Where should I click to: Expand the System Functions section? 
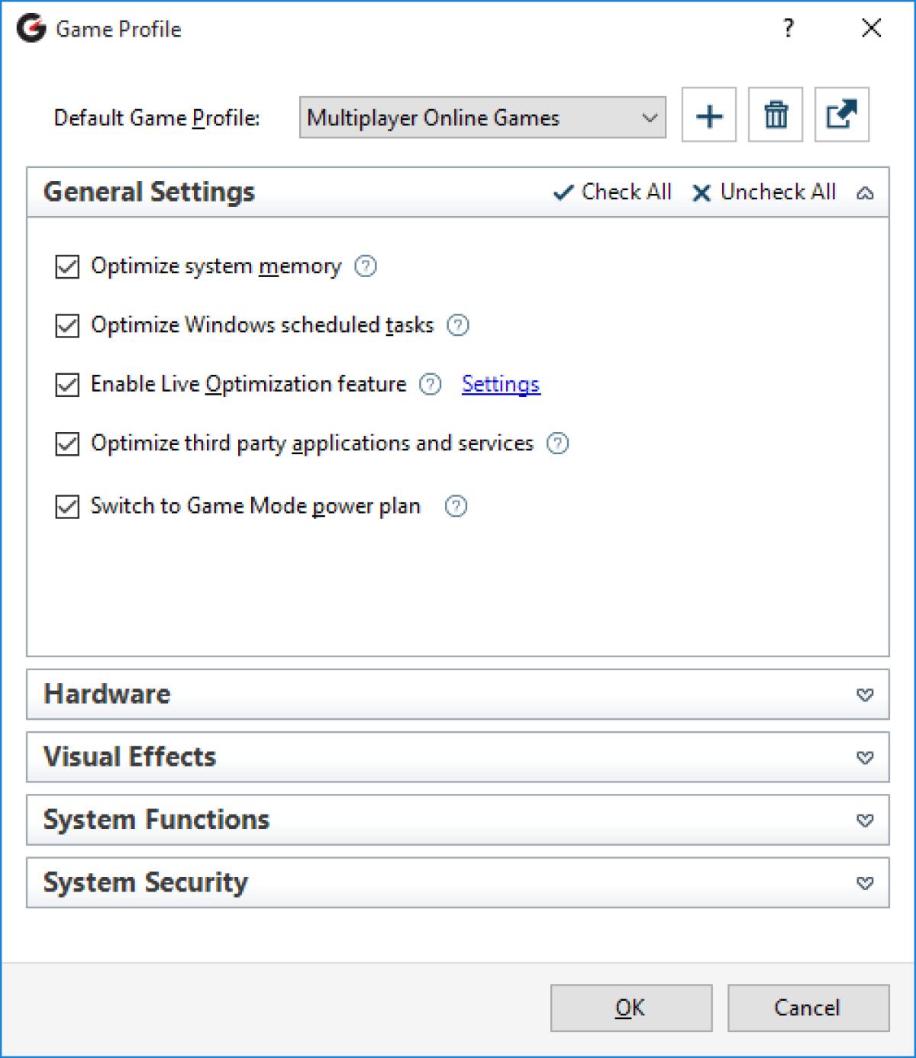tap(864, 820)
